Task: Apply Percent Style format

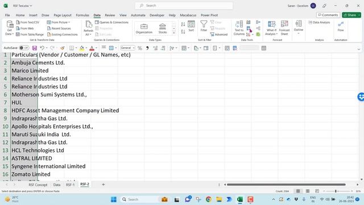Action: pyautogui.click(x=140, y=48)
